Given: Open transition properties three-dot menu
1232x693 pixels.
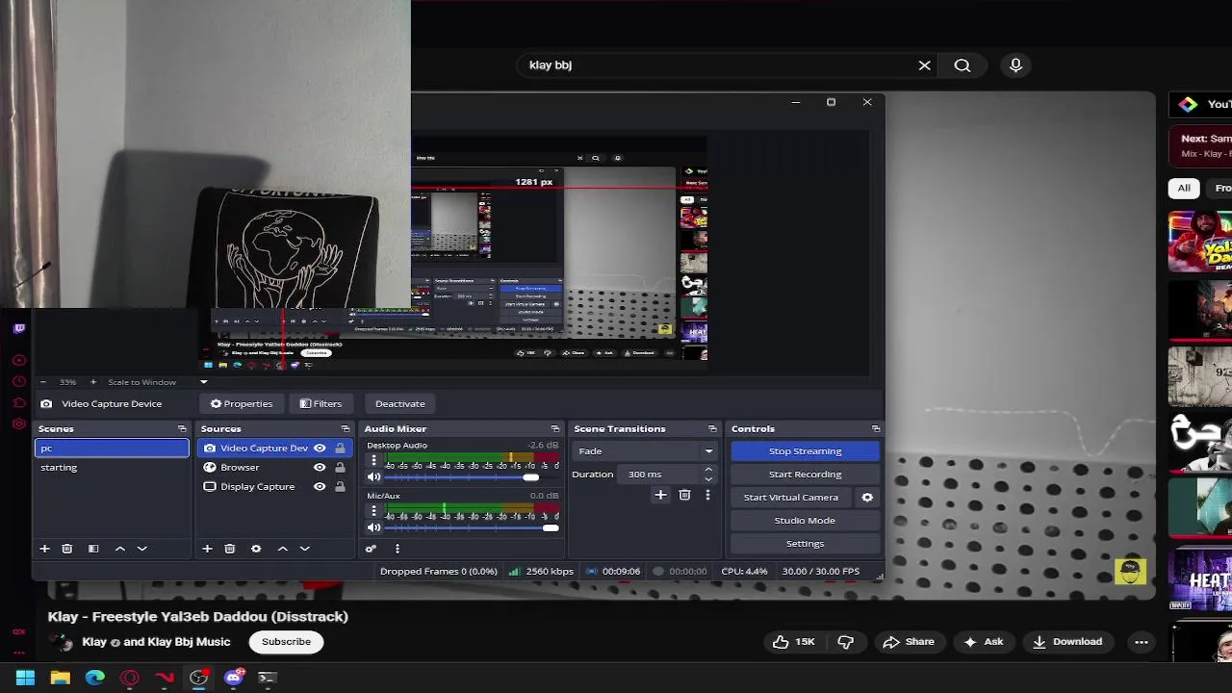Looking at the screenshot, I should [x=707, y=495].
